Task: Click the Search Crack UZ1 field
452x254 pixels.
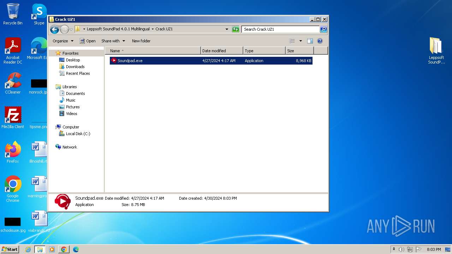Action: tap(281, 29)
